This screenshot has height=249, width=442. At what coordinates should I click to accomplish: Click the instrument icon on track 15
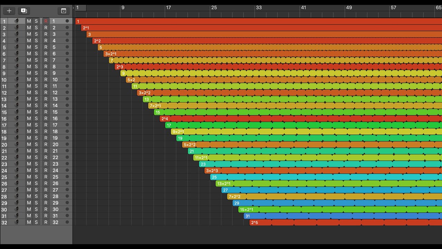pos(17,112)
